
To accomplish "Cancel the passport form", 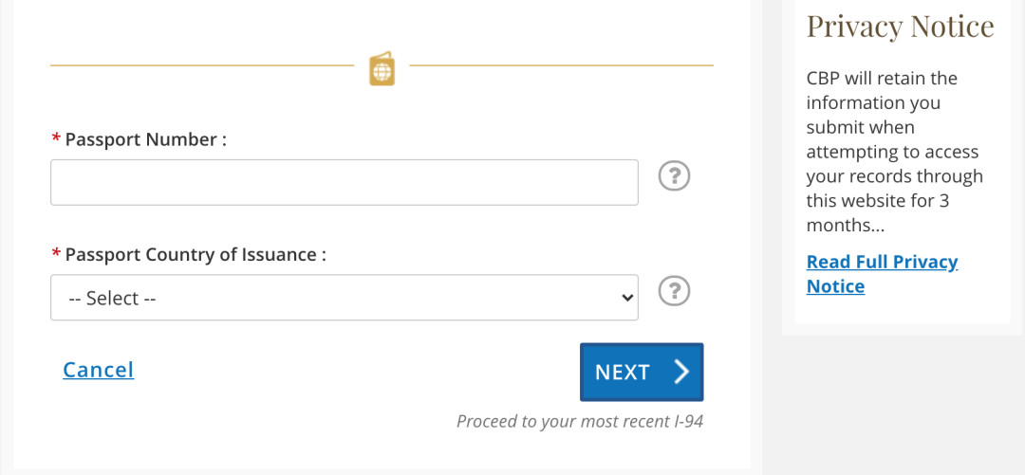I will 98,370.
